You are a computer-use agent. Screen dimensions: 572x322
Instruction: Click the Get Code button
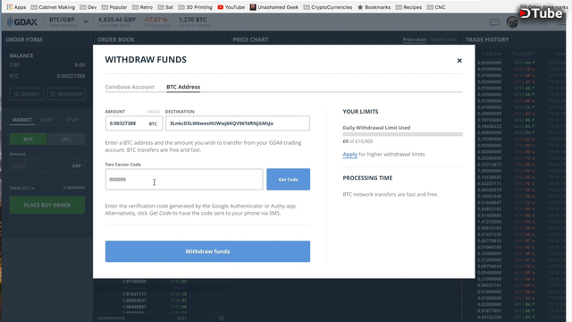pos(288,179)
